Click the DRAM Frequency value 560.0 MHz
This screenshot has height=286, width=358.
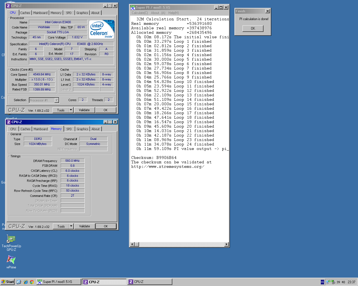tap(72, 161)
